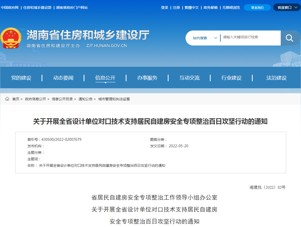The width and height of the screenshot is (301, 227).
Task: Click inside the keyword search input field
Action: click(248, 38)
